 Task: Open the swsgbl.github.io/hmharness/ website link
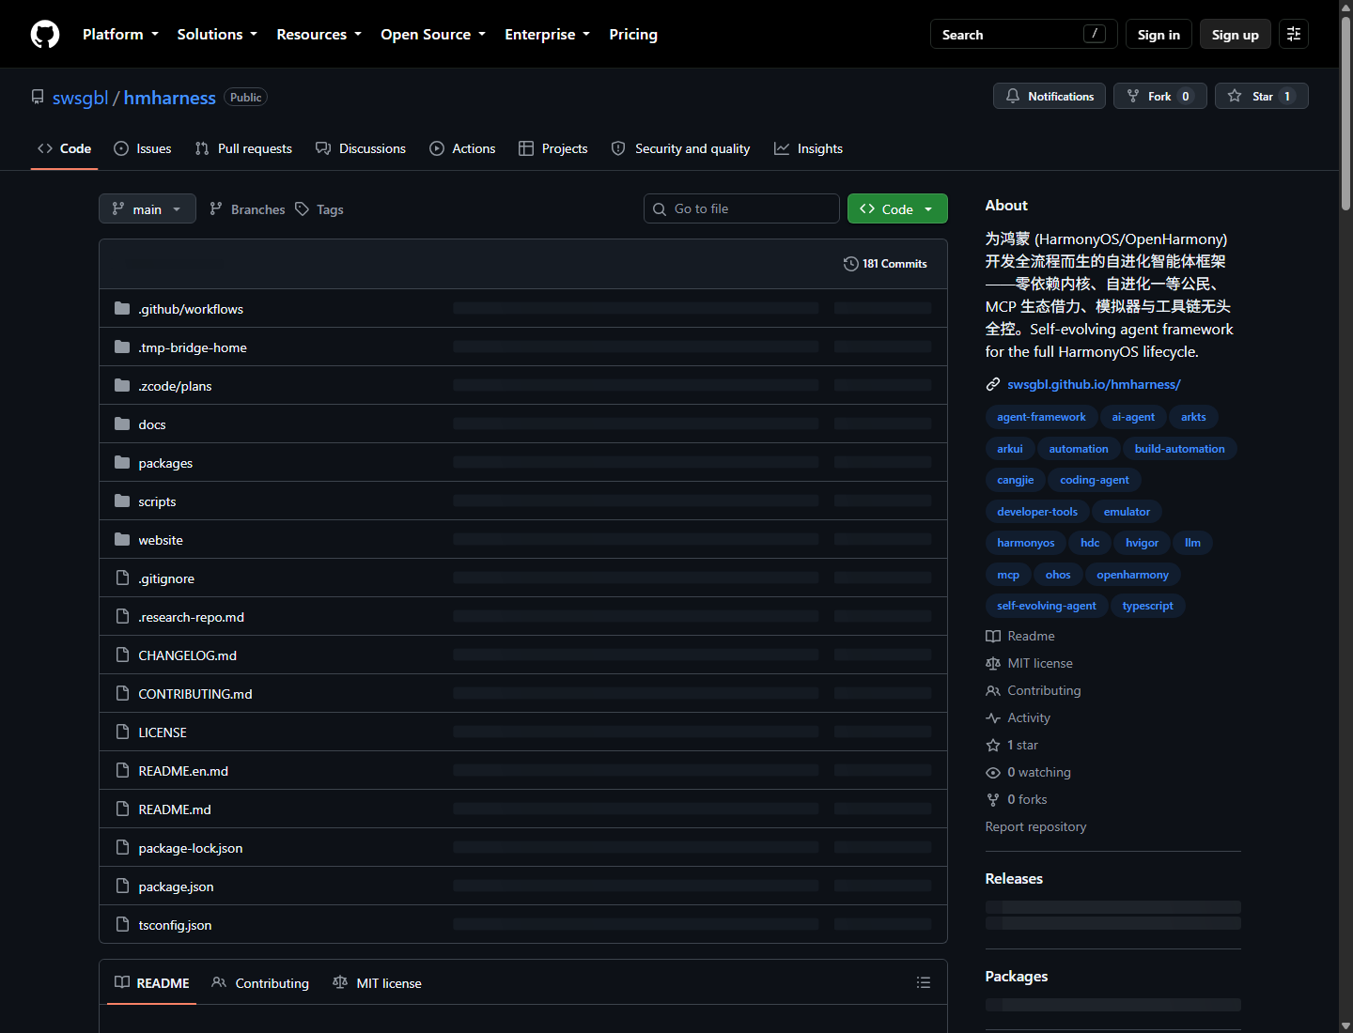tap(1094, 384)
